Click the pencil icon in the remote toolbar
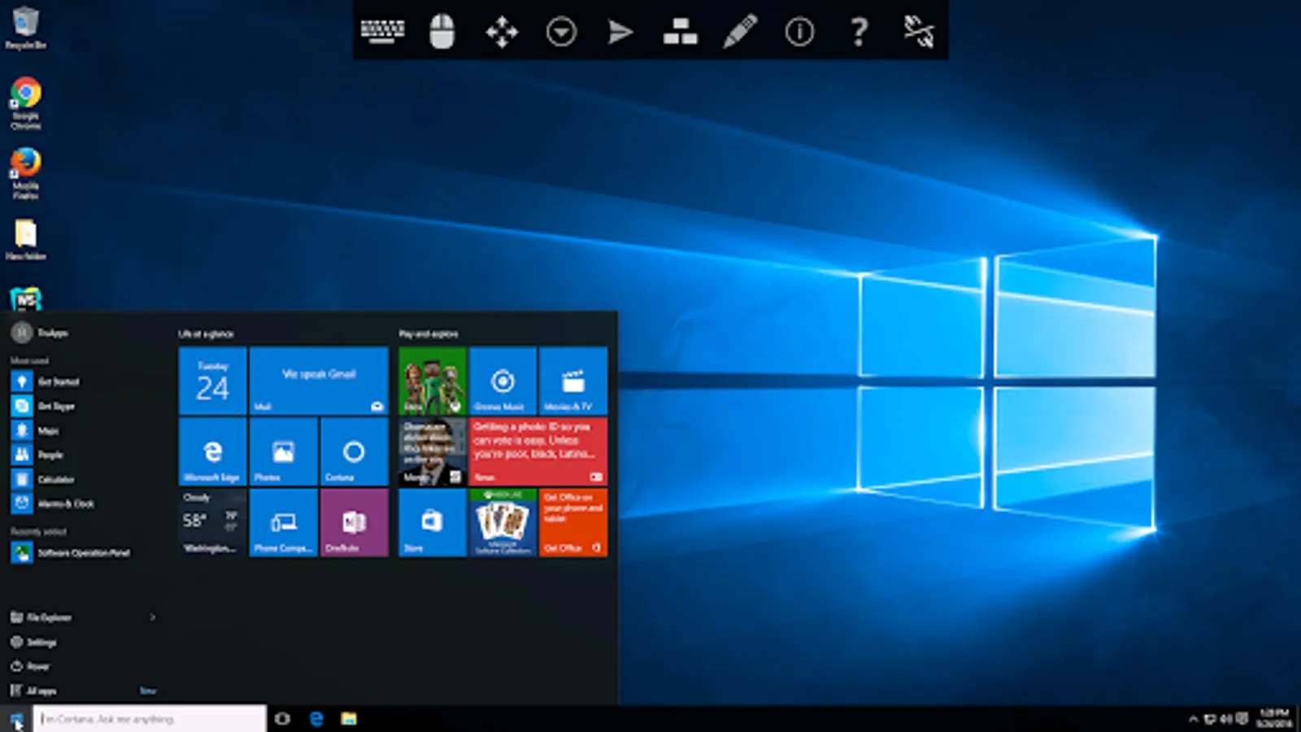The width and height of the screenshot is (1301, 732). click(740, 32)
